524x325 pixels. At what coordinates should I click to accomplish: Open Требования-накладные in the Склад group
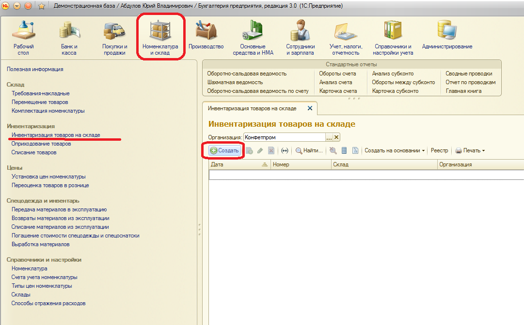[x=41, y=93]
